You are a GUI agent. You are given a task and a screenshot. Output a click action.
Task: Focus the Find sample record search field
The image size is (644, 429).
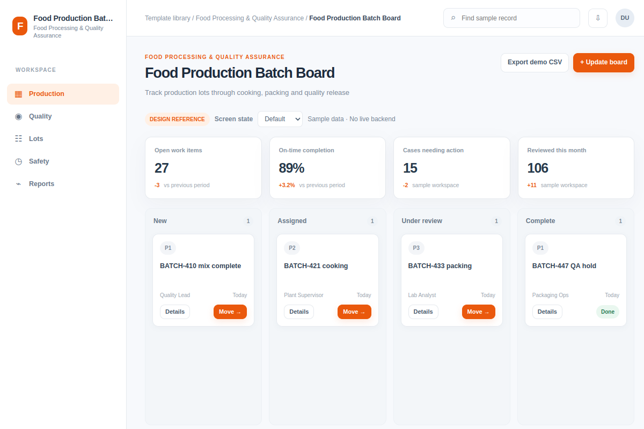point(511,18)
